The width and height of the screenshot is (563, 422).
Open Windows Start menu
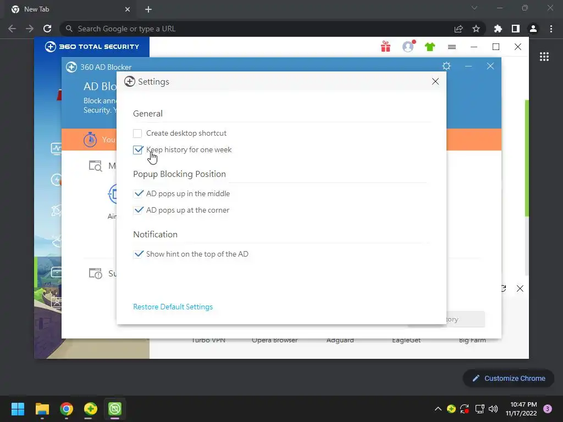click(18, 409)
